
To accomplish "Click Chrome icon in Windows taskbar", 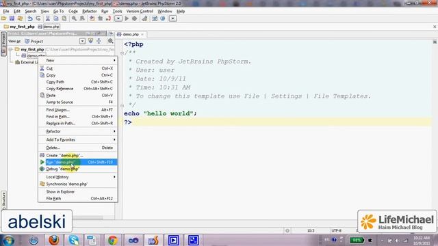I will pyautogui.click(x=112, y=240).
